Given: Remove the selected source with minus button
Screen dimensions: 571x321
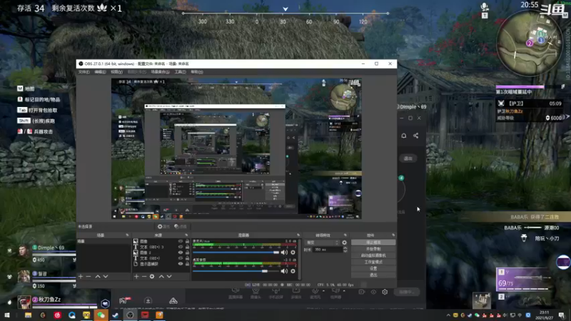Looking at the screenshot, I should pos(144,277).
